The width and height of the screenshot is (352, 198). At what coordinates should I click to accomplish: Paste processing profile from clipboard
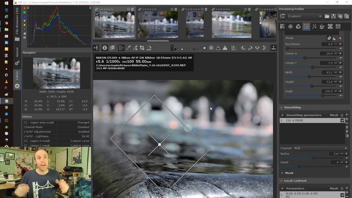click(x=346, y=16)
